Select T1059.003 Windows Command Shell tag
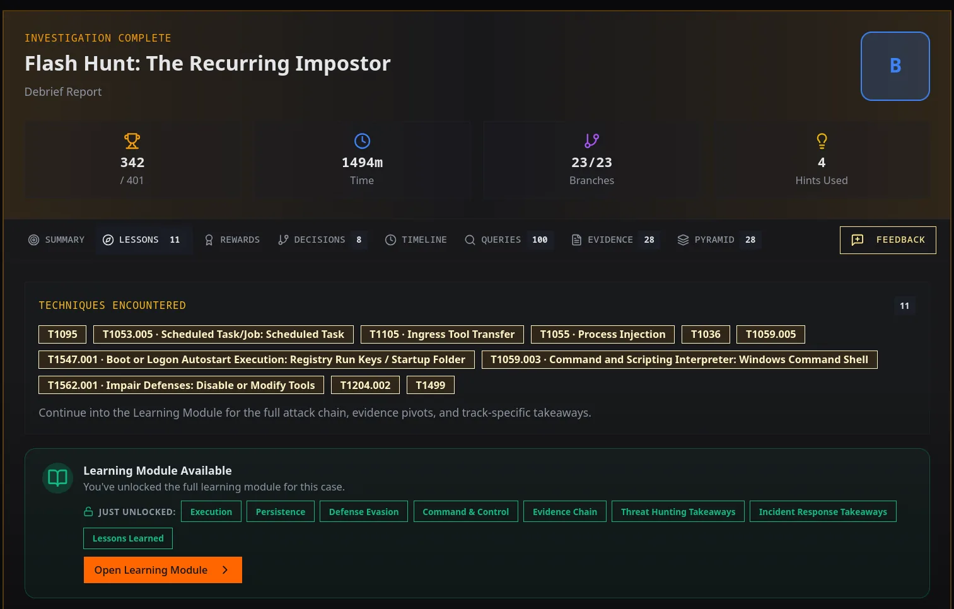954x609 pixels. click(679, 359)
